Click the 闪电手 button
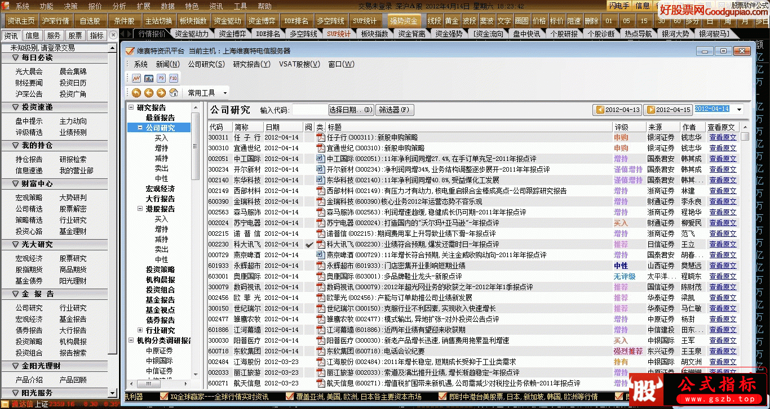 619,6
